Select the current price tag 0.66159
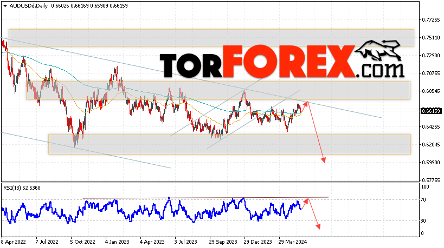 (431, 111)
